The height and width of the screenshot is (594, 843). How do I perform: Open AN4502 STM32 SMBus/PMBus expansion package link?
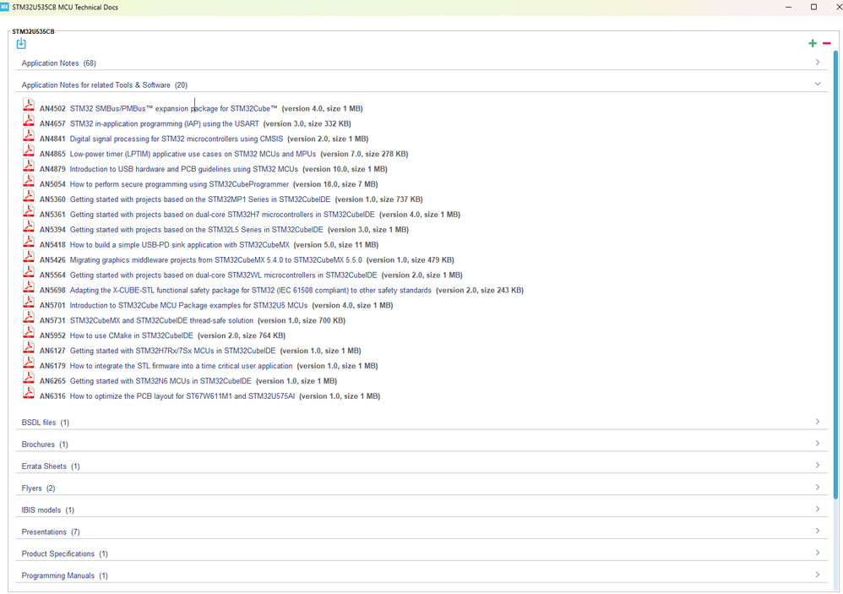tap(174, 109)
